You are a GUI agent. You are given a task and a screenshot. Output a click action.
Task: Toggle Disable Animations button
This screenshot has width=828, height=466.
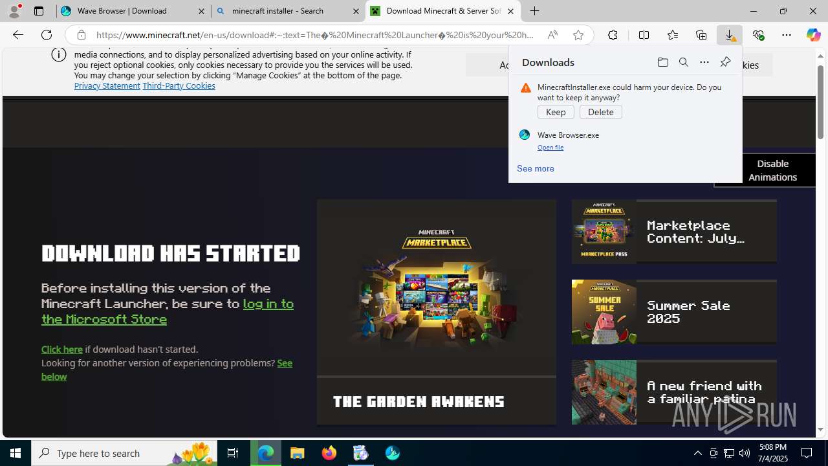[x=764, y=170]
